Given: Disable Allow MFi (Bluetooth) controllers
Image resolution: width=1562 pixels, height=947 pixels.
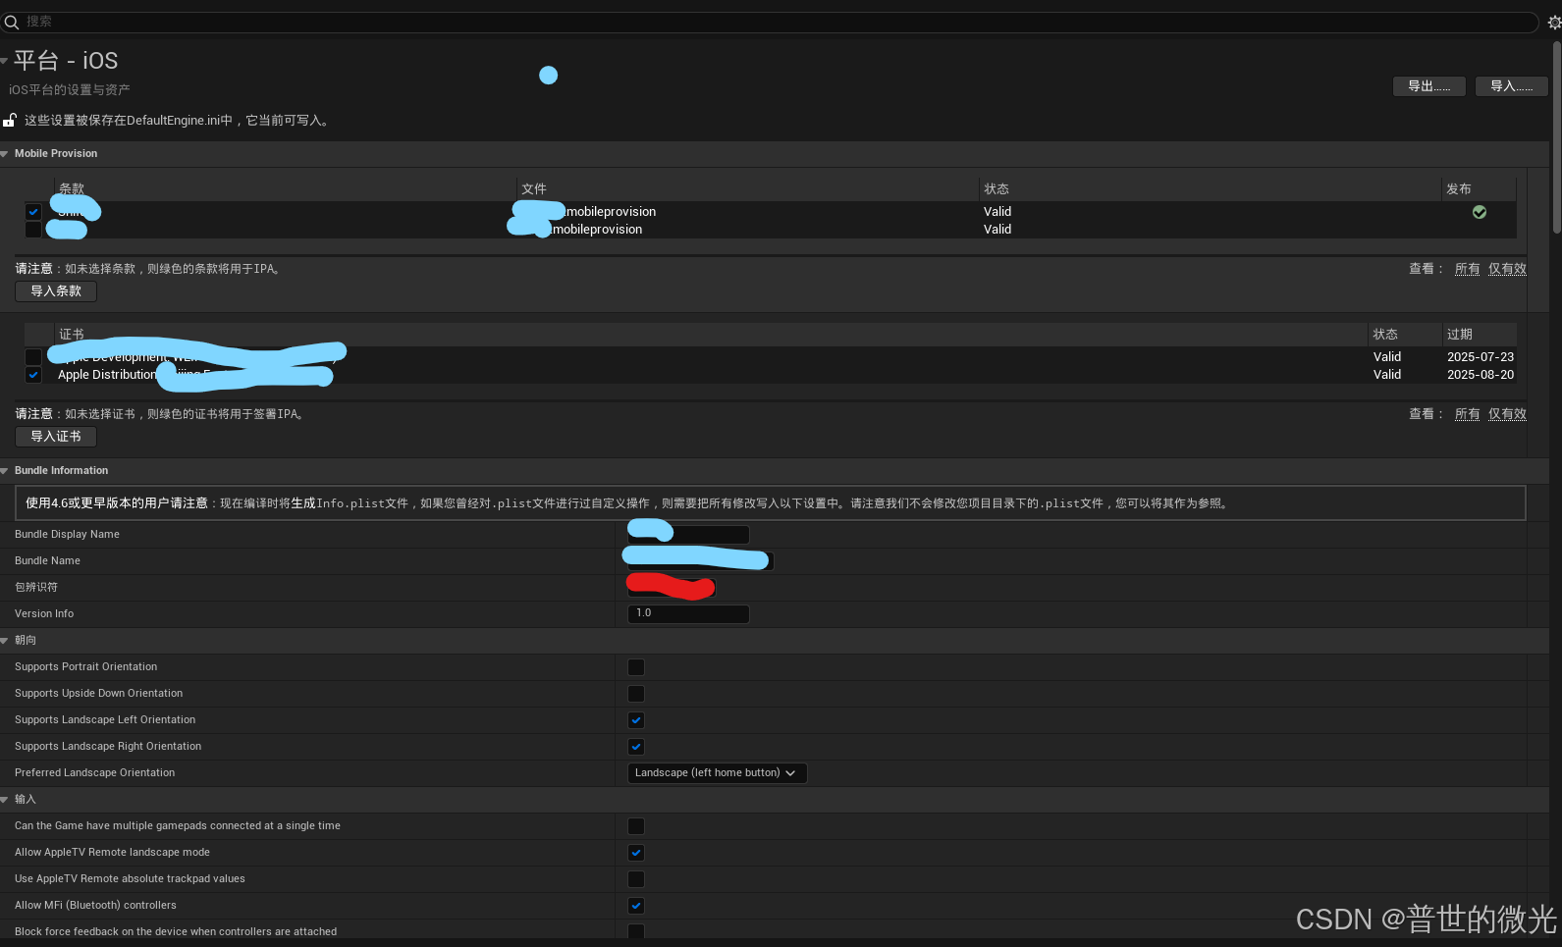Looking at the screenshot, I should 636,906.
